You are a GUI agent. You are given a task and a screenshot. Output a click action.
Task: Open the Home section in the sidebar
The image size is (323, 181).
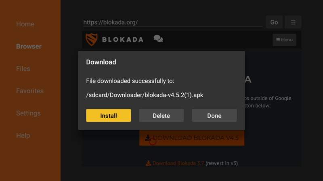[25, 24]
